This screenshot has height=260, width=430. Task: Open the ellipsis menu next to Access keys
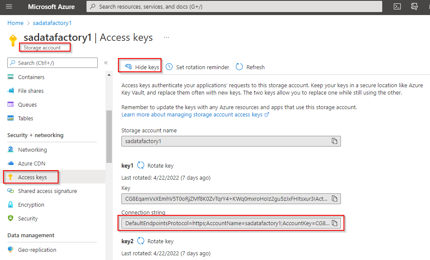pyautogui.click(x=167, y=37)
